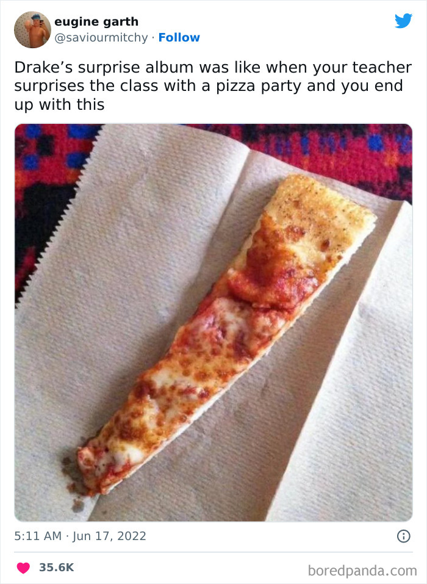
Task: Open eugine garth's profile avatar
Action: click(32, 30)
